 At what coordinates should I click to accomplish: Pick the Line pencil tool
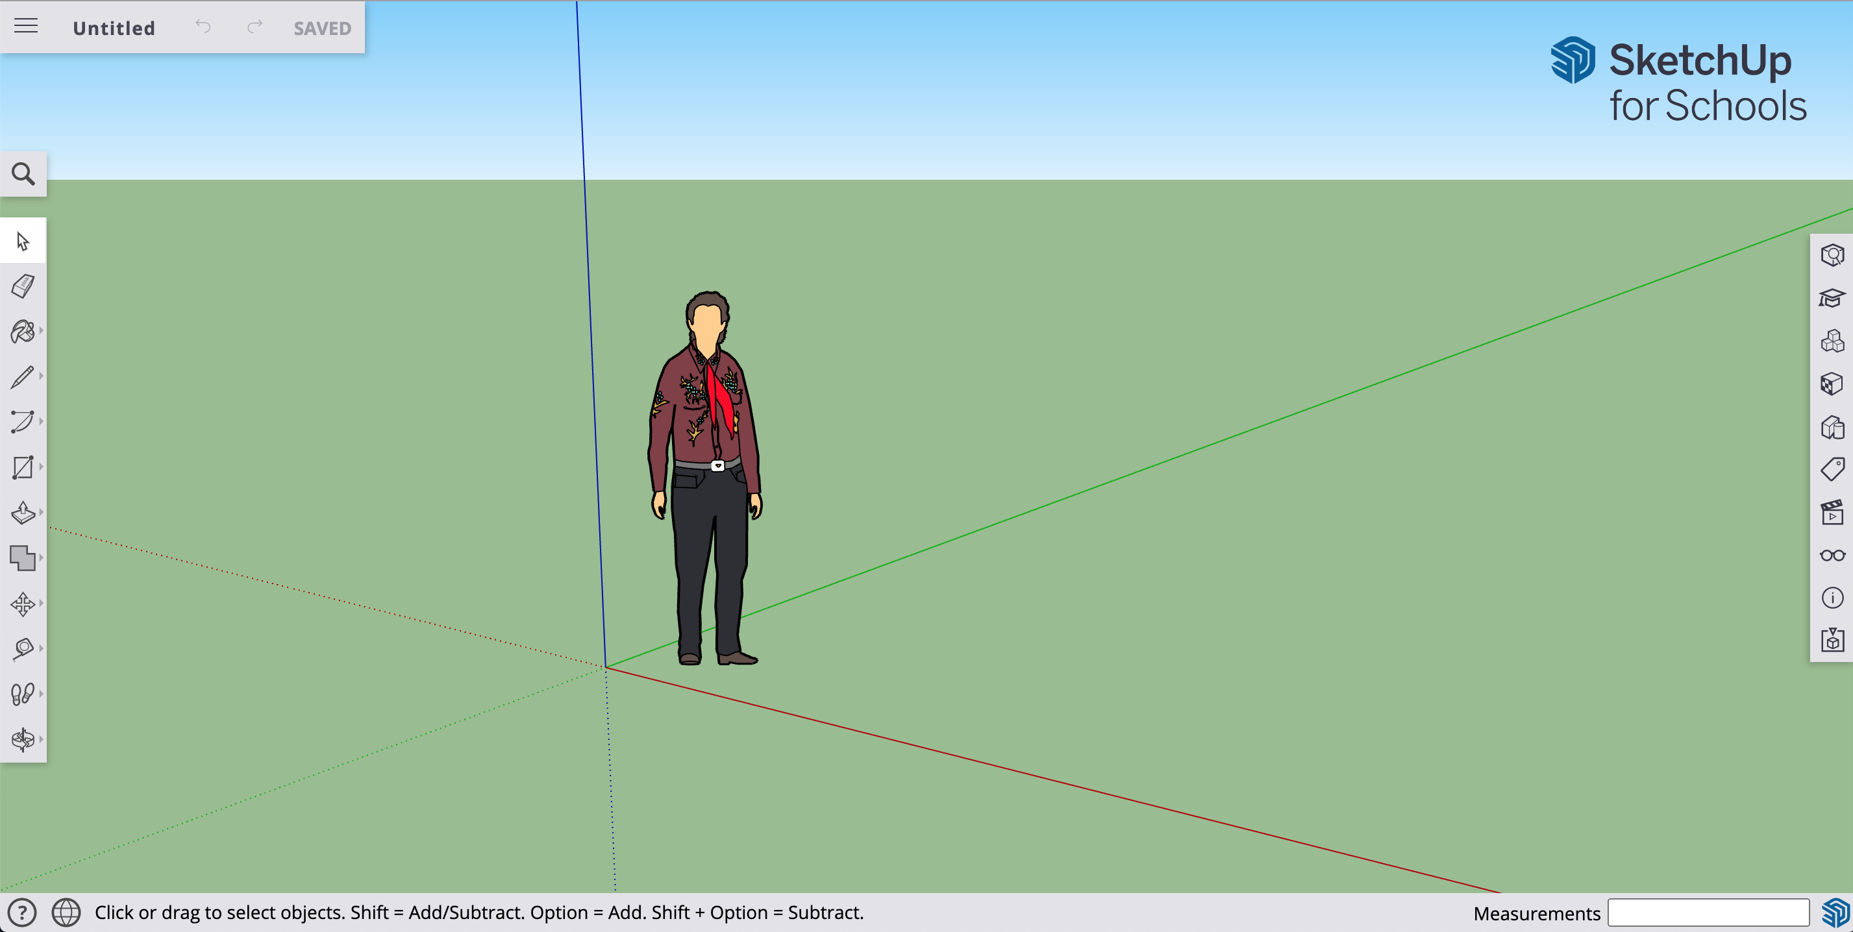(21, 377)
